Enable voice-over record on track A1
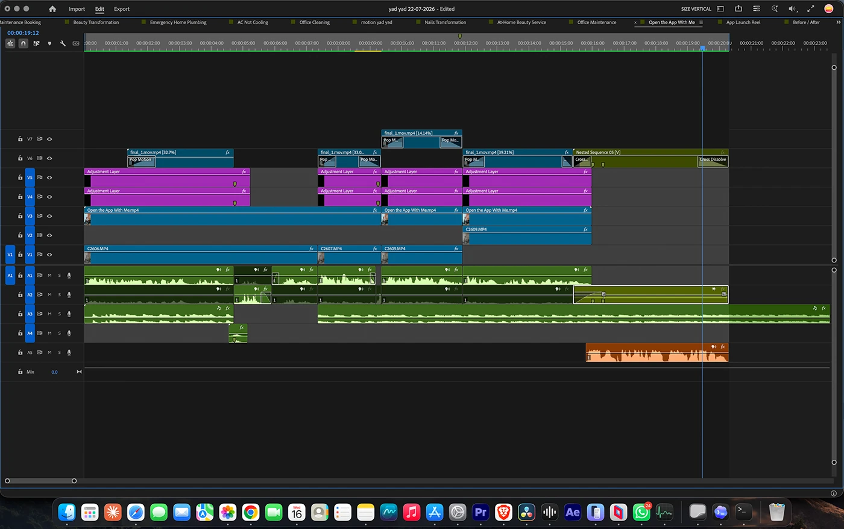Image resolution: width=844 pixels, height=529 pixels. point(69,276)
